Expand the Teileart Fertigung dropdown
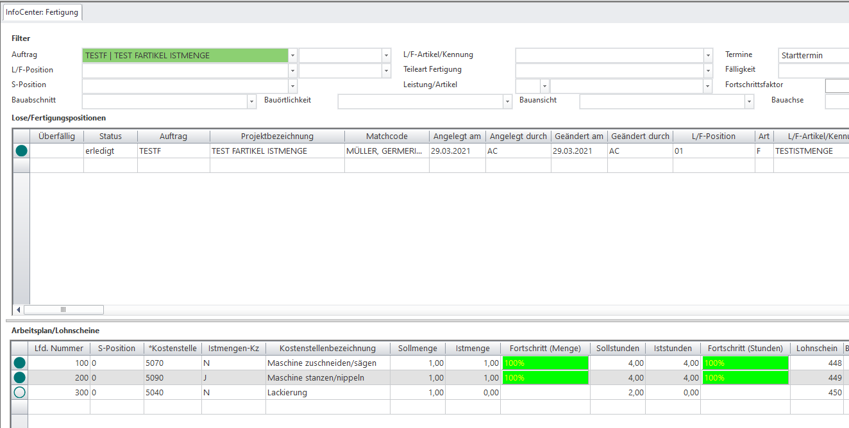This screenshot has height=428, width=849. click(708, 70)
